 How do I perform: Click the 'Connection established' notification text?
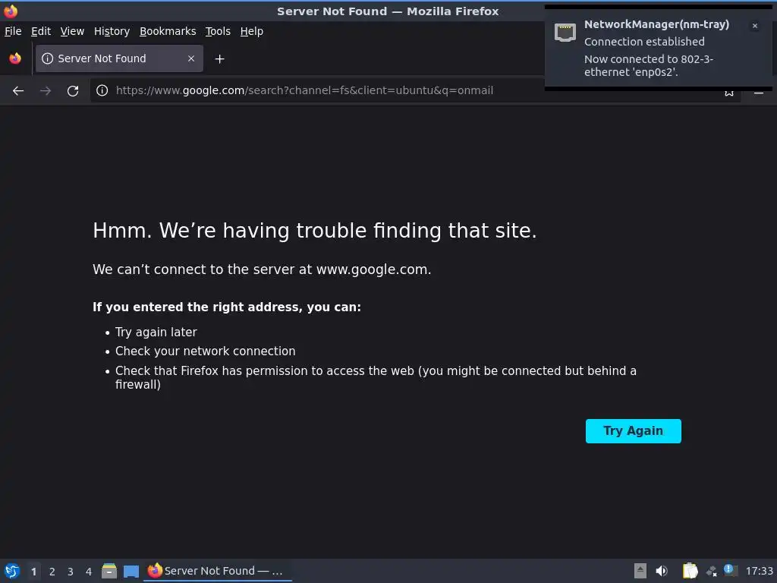[644, 42]
